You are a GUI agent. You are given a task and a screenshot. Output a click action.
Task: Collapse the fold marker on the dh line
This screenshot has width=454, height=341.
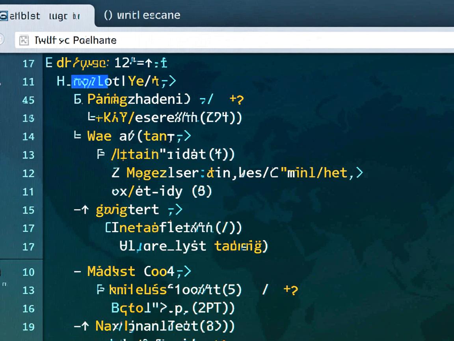(x=49, y=63)
